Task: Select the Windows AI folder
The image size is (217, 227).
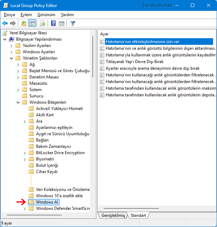Action: (47, 202)
